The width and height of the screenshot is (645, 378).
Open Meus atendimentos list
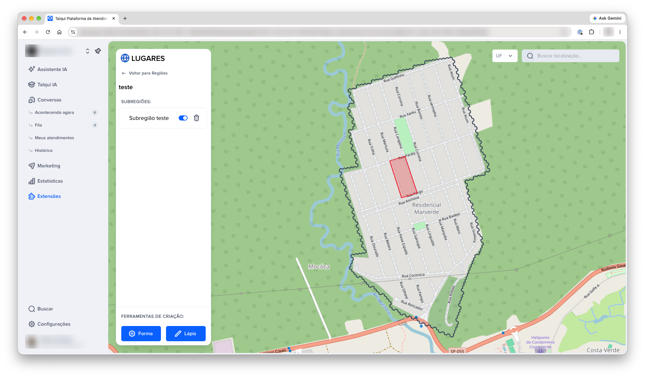coord(54,138)
